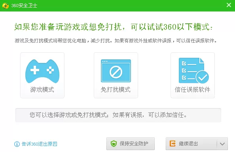This screenshot has height=152, width=235.
Task: Open the 信任误报软件 checklist card
Action: click(x=193, y=75)
